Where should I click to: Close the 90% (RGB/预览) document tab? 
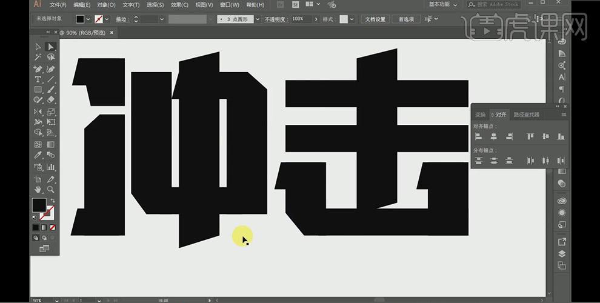click(x=112, y=33)
